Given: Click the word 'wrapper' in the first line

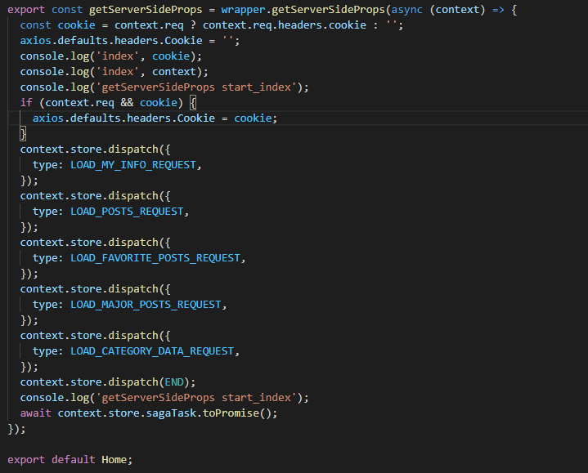Looking at the screenshot, I should point(243,10).
